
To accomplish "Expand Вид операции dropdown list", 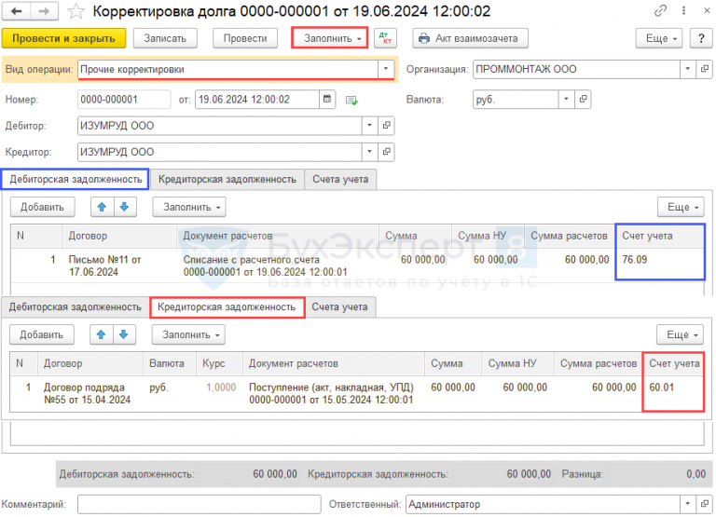I will tap(386, 69).
